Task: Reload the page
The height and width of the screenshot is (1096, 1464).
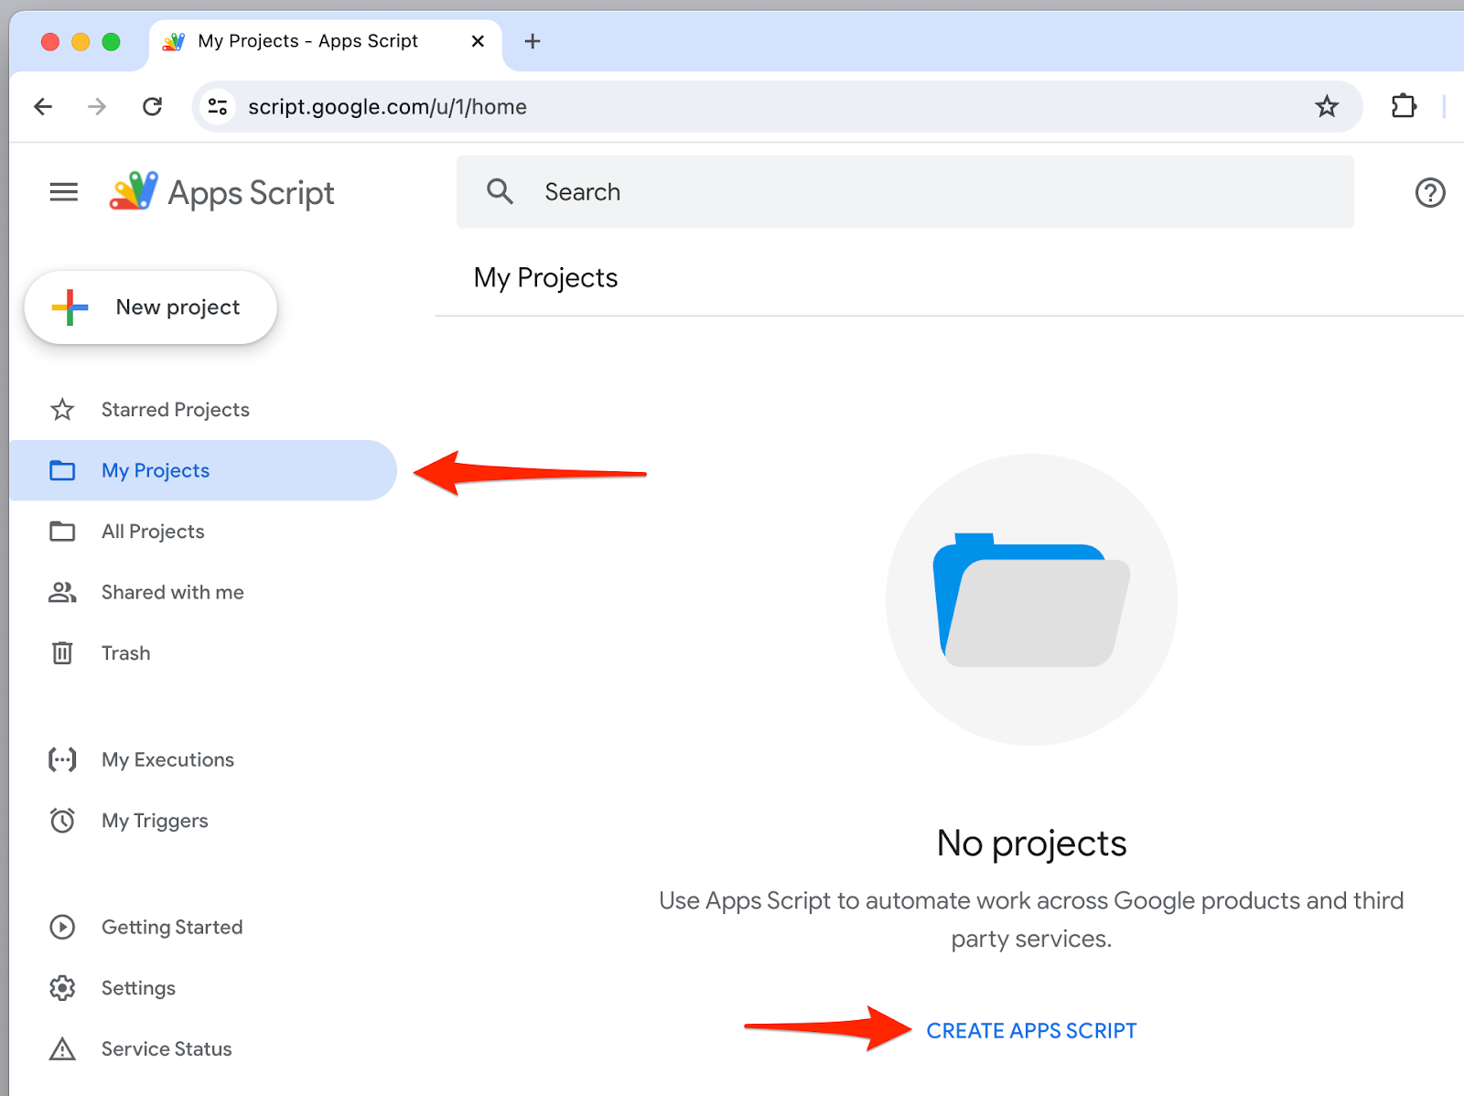Action: [153, 107]
